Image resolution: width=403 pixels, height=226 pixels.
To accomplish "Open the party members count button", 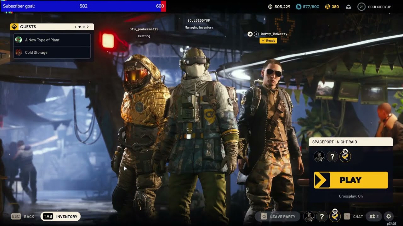I will click(374, 216).
